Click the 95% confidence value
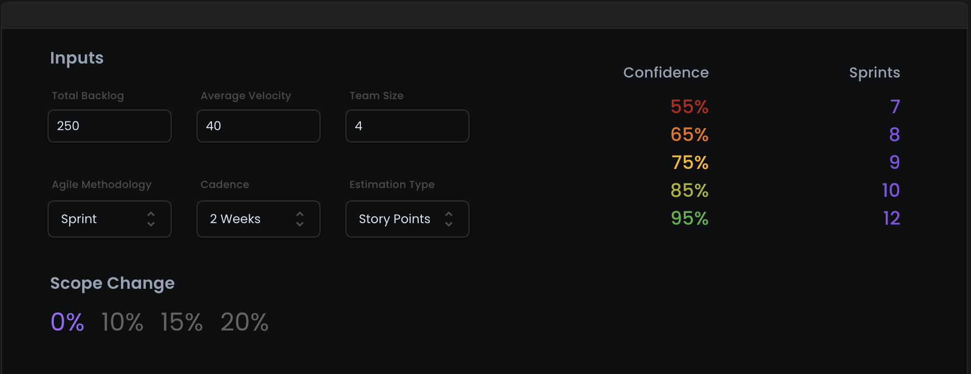971x374 pixels. click(689, 219)
